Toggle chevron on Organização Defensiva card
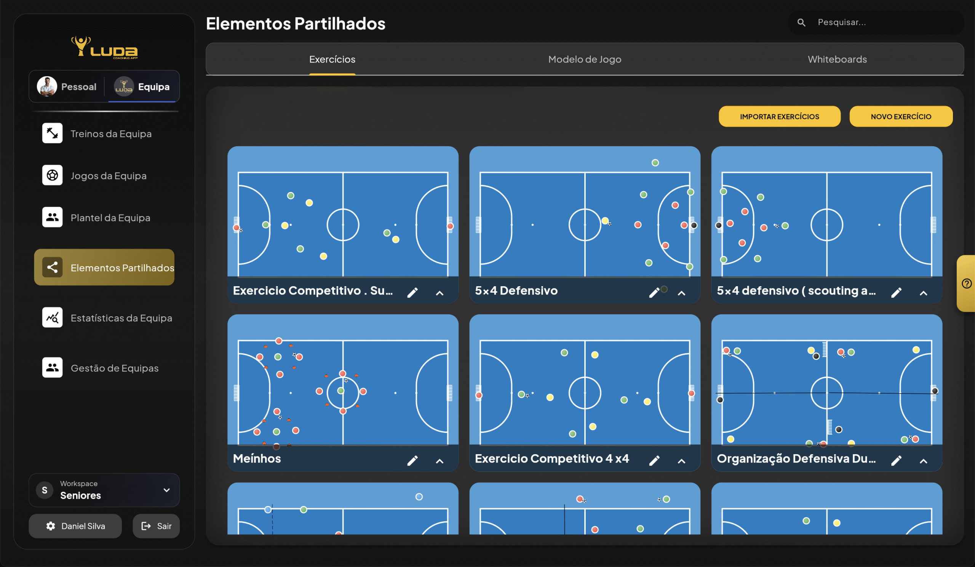 923,461
